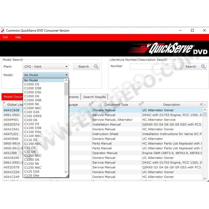Click dropdown list scroll down arrow
Image resolution: width=209 pixels, height=209 pixels.
click(66, 172)
